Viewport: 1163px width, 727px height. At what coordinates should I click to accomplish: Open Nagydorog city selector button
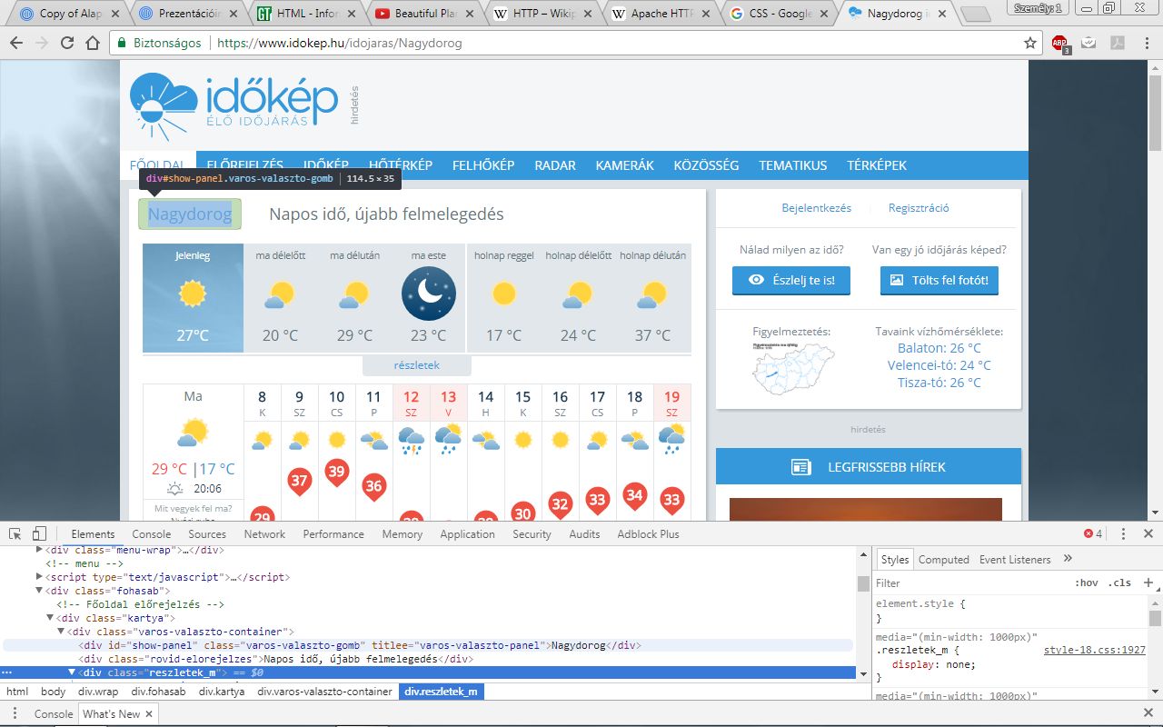tap(190, 214)
